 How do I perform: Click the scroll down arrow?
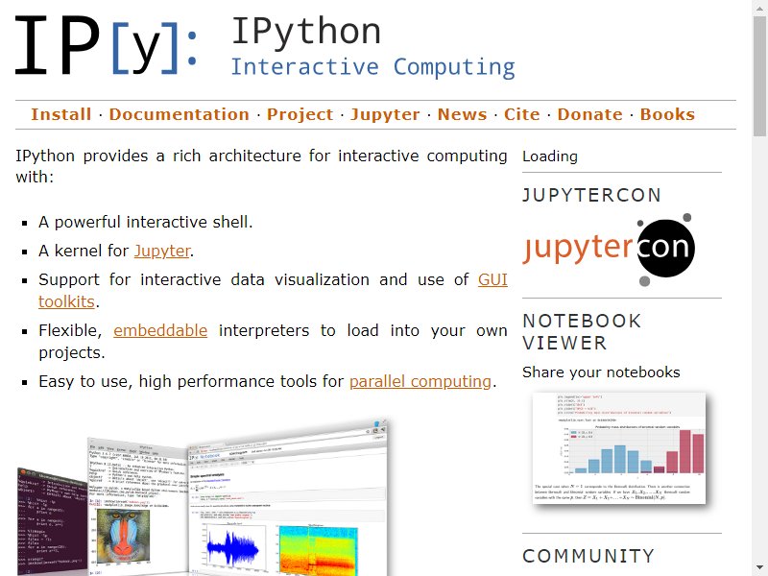pos(759,568)
